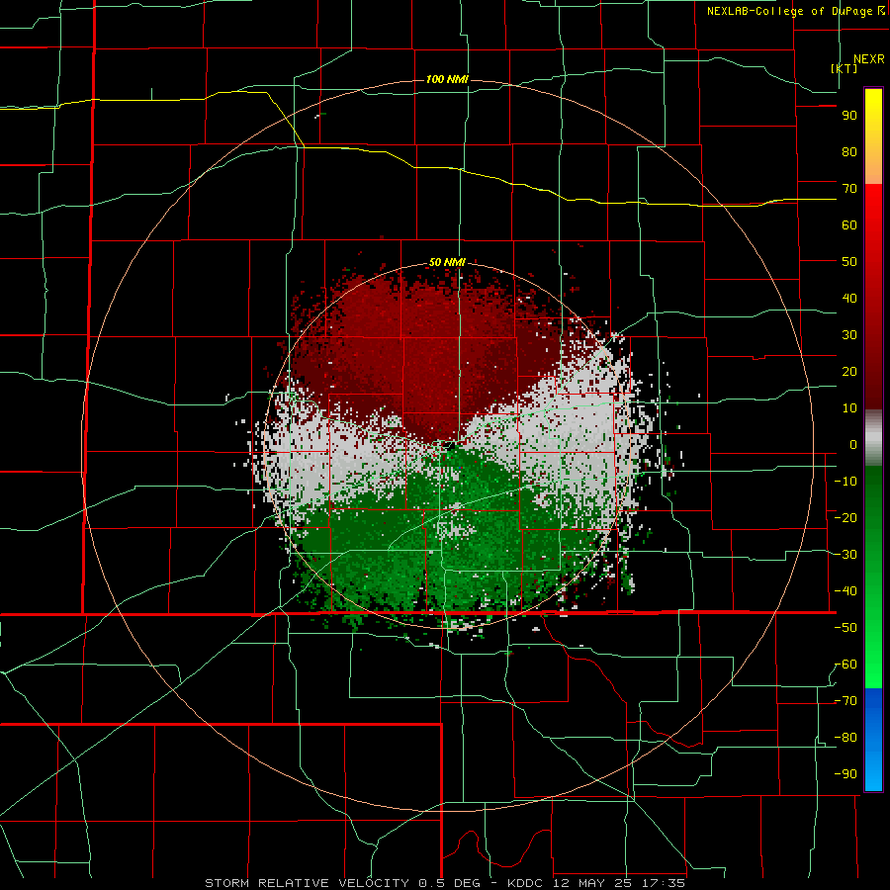
Task: Click the '12 MAY 25 17:35' timestamp
Action: [618, 883]
